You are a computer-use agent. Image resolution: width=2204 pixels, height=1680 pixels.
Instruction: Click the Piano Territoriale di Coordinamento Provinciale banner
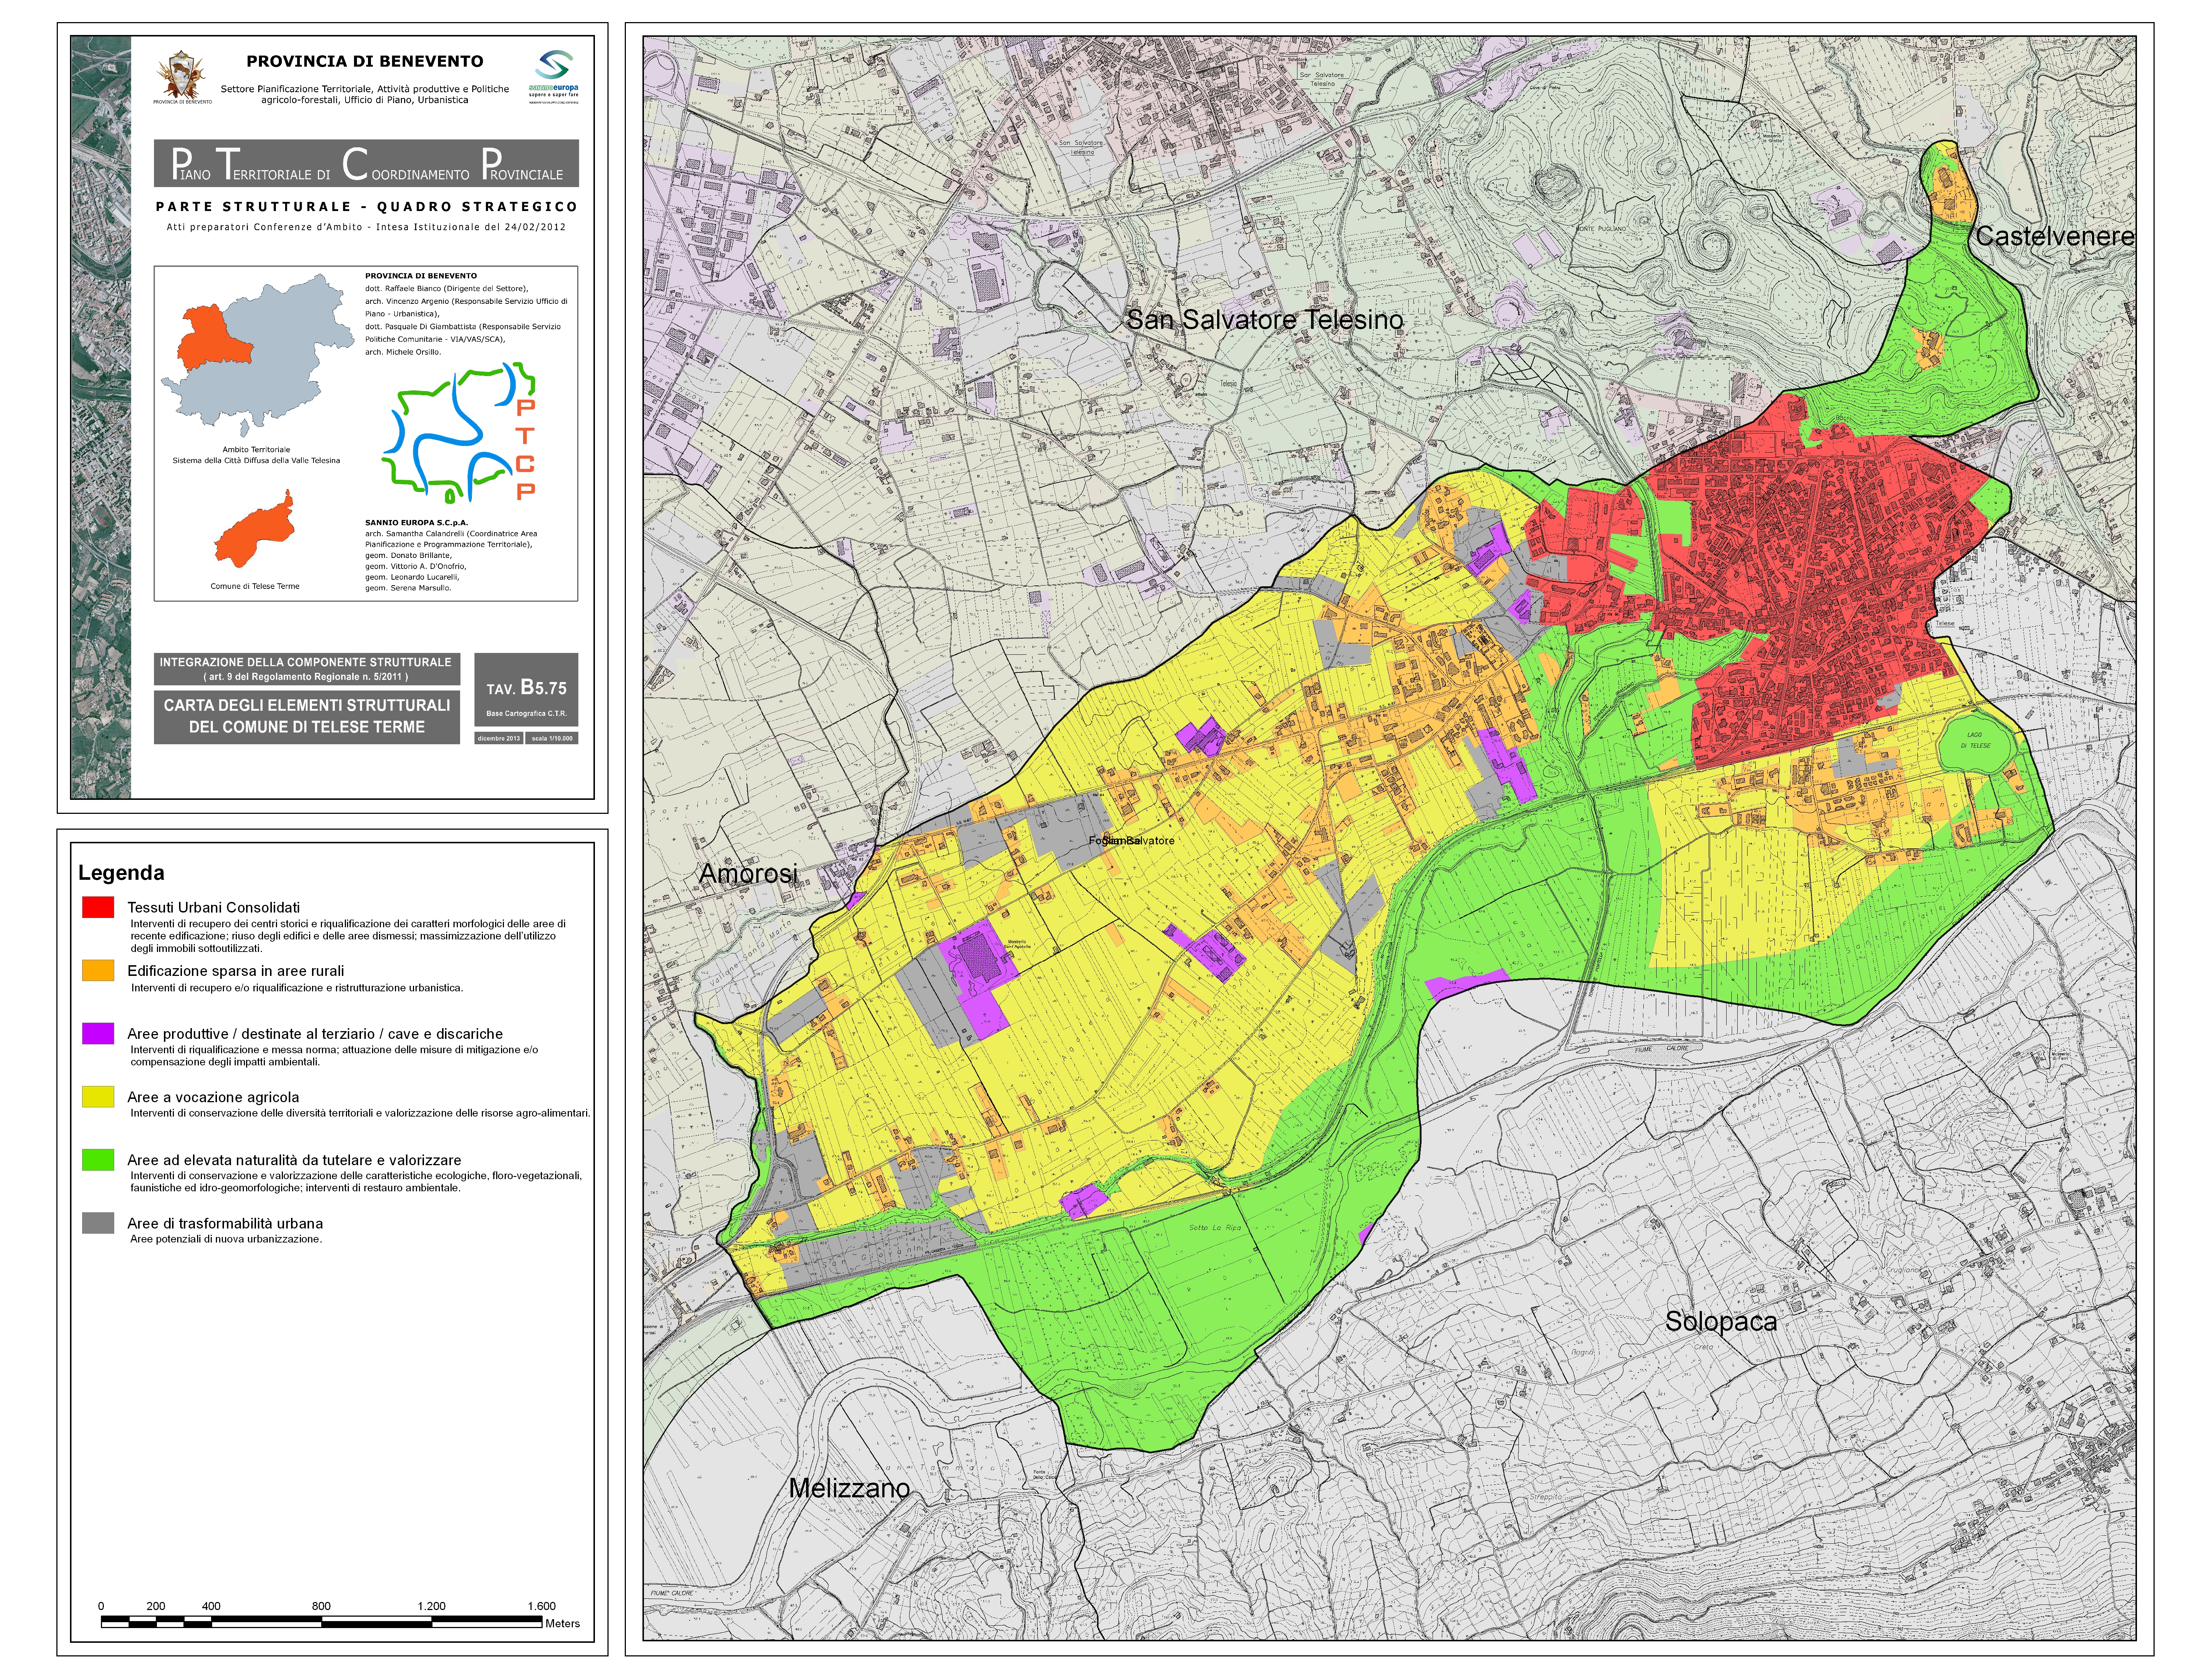[366, 163]
